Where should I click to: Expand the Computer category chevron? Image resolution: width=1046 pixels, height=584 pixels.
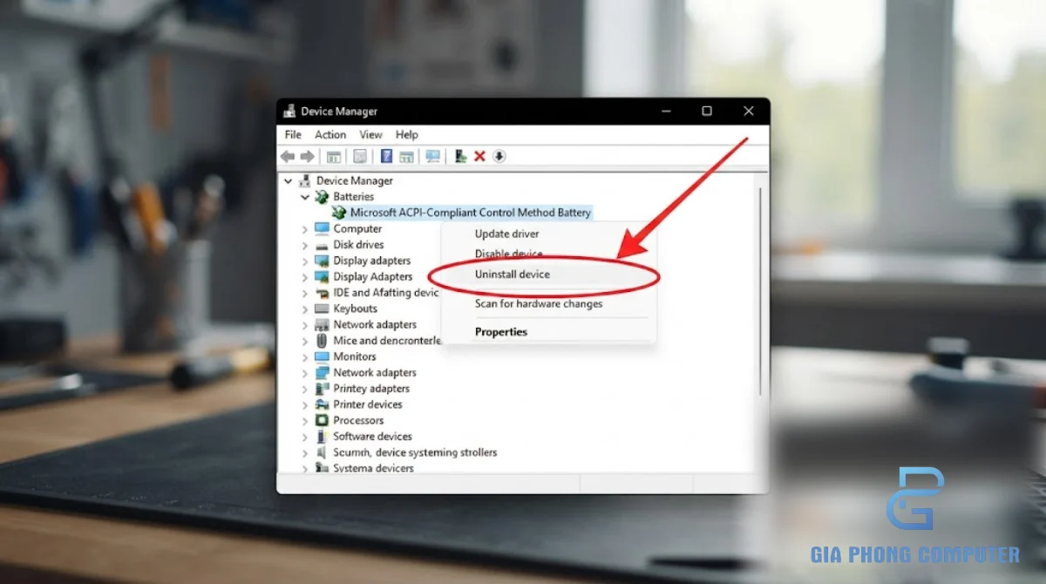coord(305,229)
